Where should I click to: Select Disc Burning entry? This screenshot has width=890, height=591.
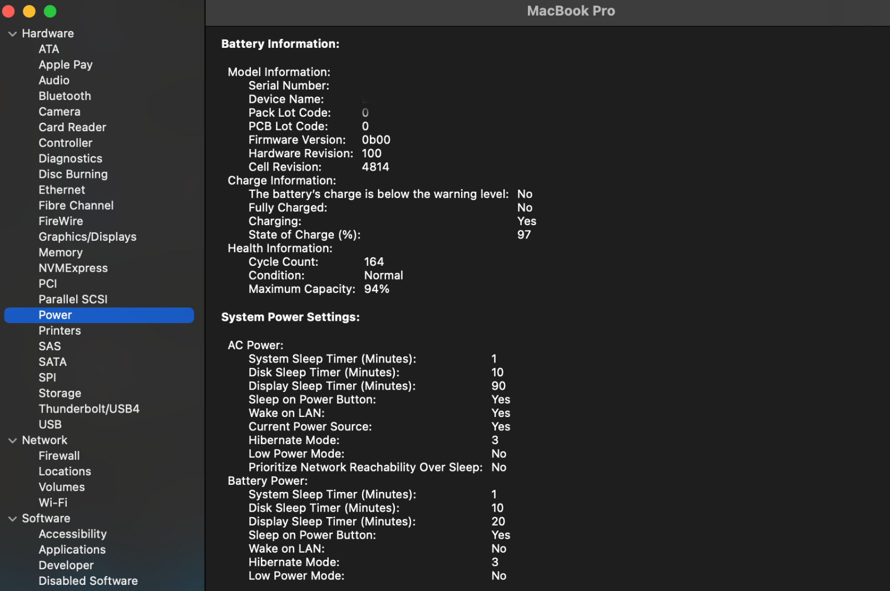pos(73,174)
